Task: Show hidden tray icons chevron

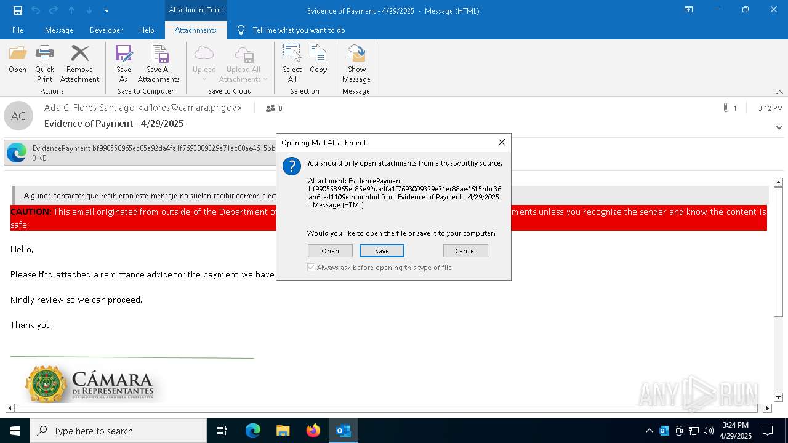Action: pos(649,431)
